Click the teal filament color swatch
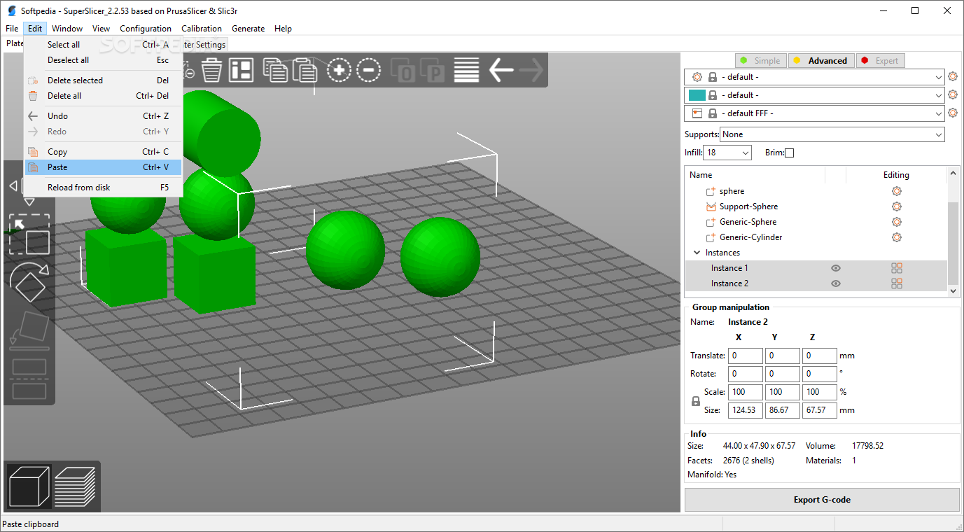The height and width of the screenshot is (532, 964). [697, 95]
